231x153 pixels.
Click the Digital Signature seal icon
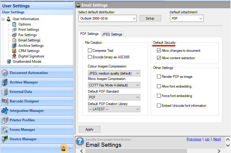point(14,56)
